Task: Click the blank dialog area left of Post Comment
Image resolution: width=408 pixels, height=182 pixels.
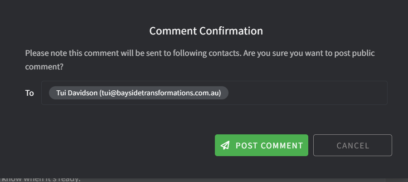Action: click(113, 145)
